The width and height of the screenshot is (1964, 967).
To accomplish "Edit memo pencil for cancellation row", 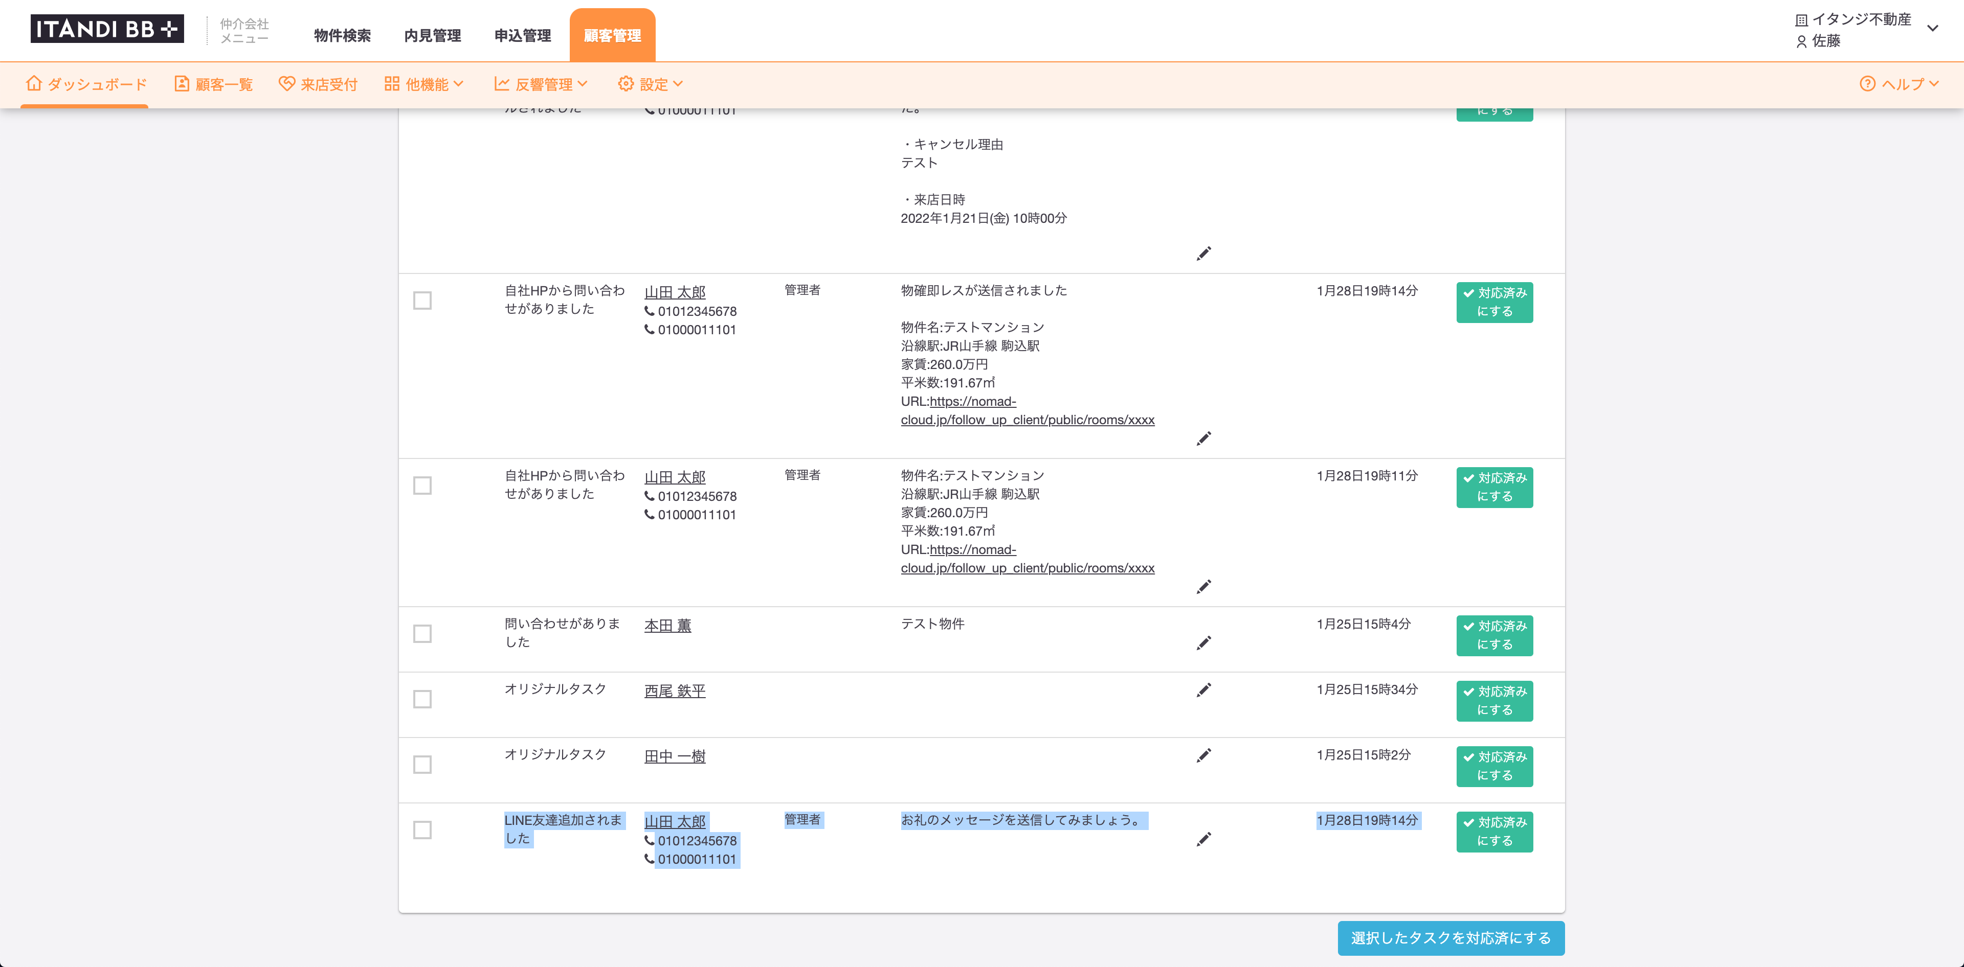I will (x=1204, y=254).
